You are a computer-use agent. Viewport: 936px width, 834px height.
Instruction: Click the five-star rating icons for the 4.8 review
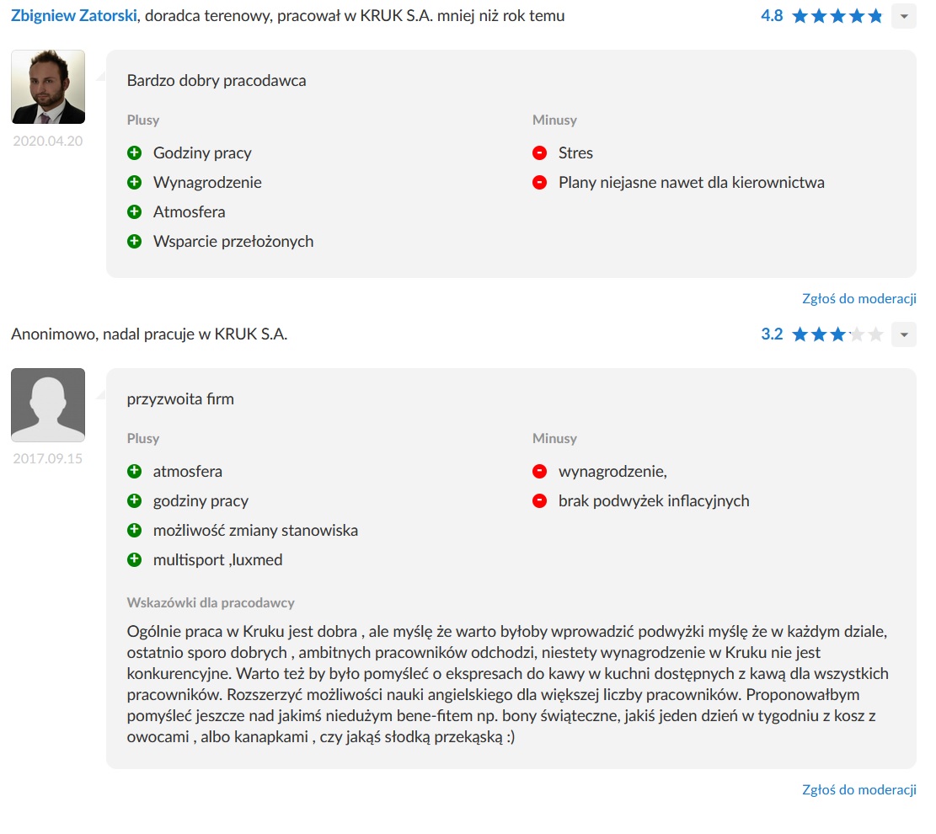pyautogui.click(x=837, y=16)
